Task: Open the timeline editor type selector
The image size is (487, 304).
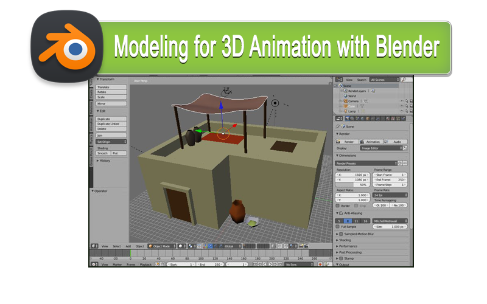Action: coord(94,264)
